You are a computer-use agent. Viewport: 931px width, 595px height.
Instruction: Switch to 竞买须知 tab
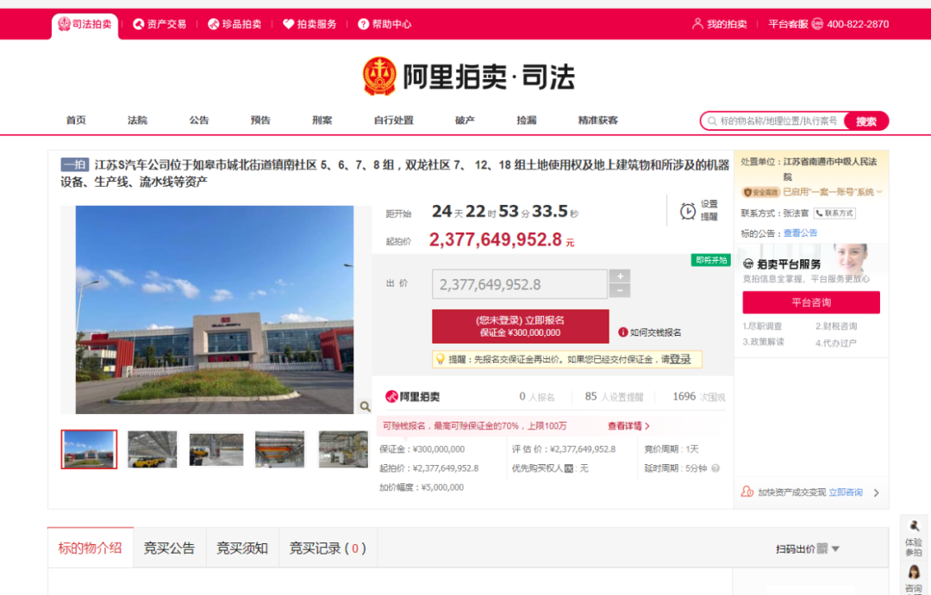[242, 549]
